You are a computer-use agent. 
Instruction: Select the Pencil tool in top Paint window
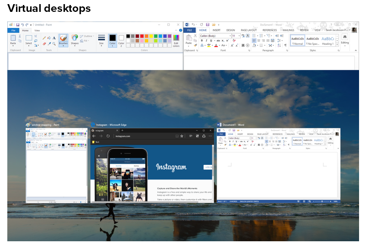[44, 38]
